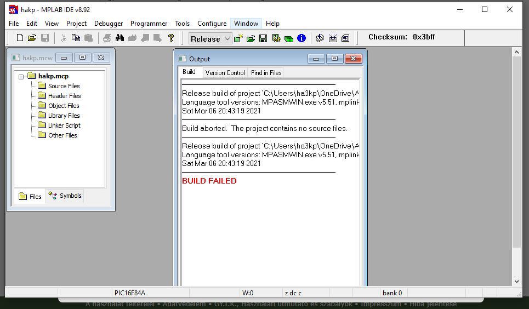The image size is (529, 309).
Task: Click the blue information icon
Action: [302, 38]
